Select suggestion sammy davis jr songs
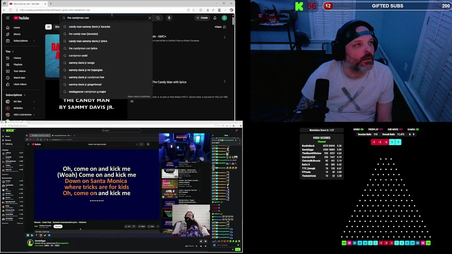 (106, 63)
